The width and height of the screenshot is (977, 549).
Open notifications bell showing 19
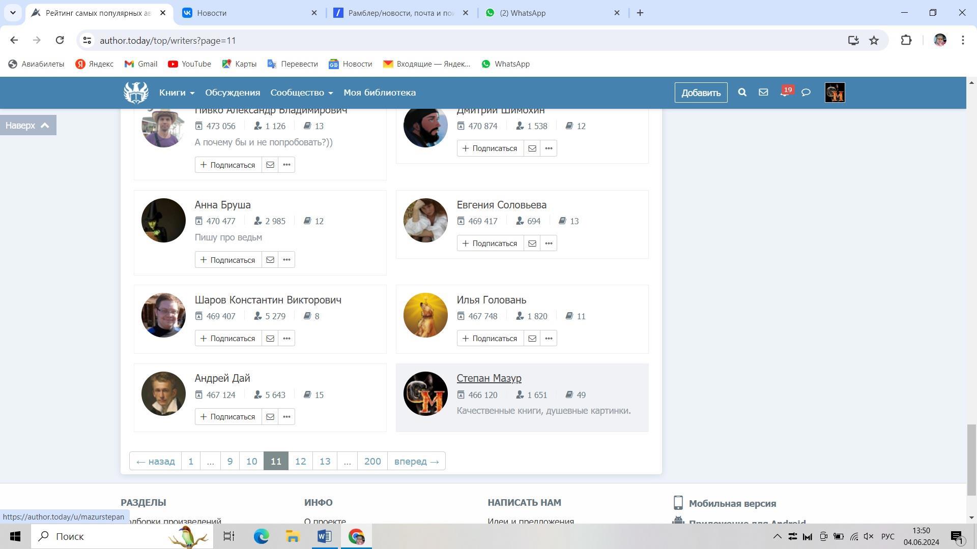pos(784,93)
